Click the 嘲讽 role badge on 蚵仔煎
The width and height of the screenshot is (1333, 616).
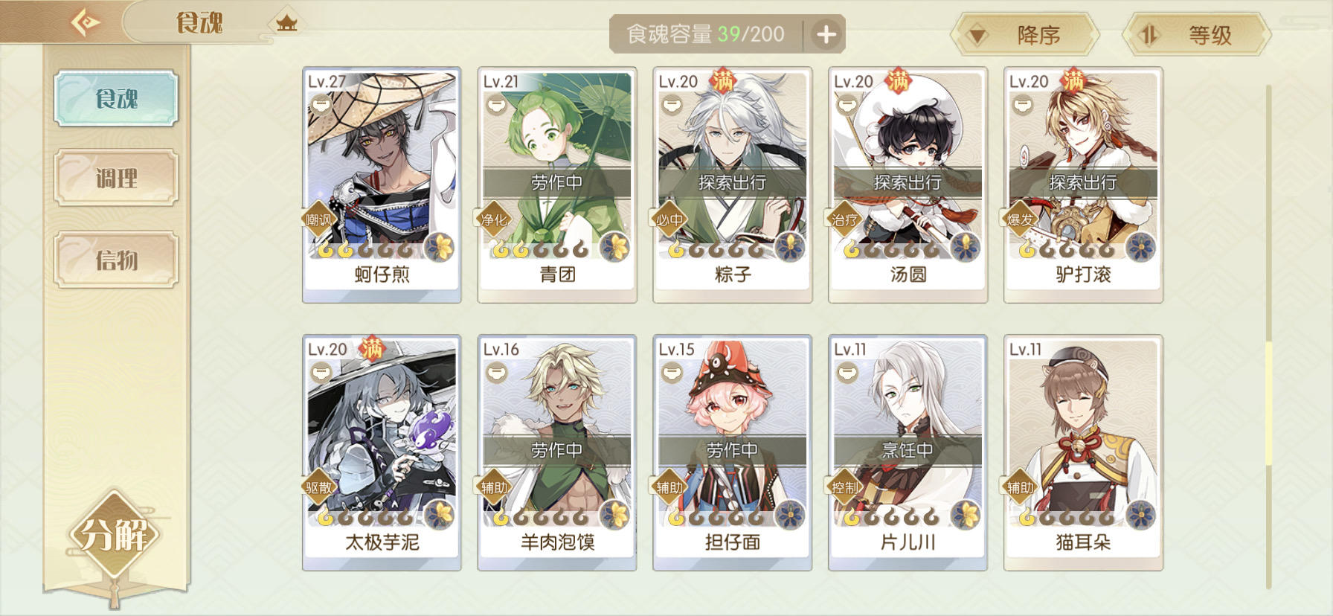pyautogui.click(x=319, y=219)
